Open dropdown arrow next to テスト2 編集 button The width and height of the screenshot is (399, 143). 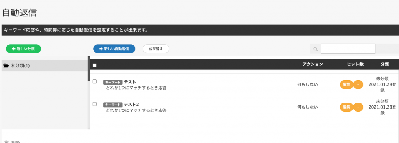358,107
